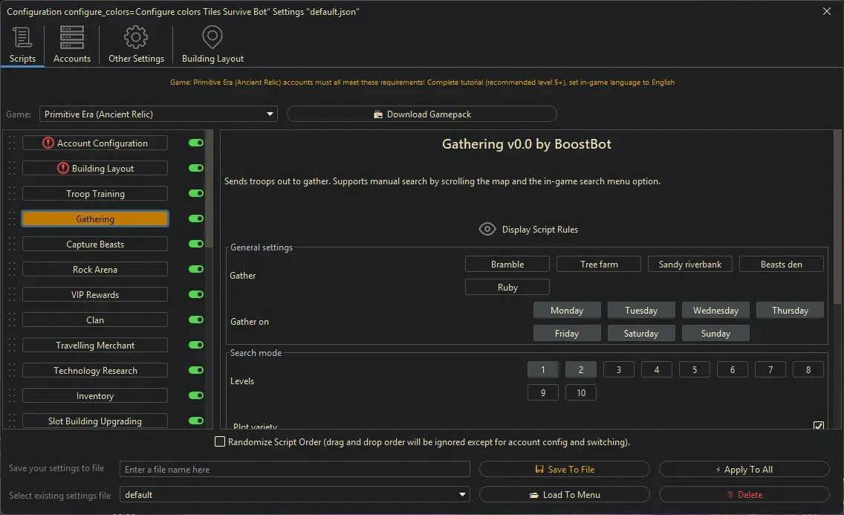Open the existing settings file dropdown
The image size is (844, 515).
coord(463,495)
